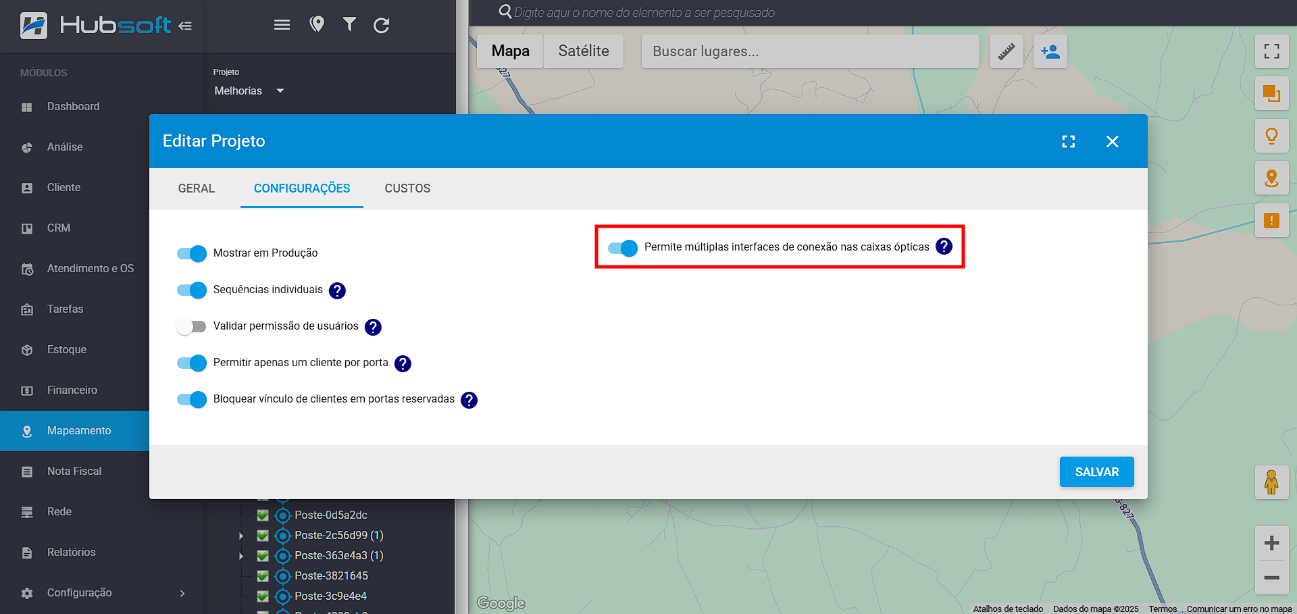Toggle fullscreen map view icon

coord(1272,51)
